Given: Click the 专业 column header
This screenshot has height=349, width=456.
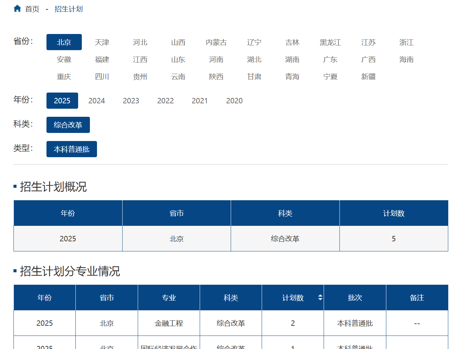Looking at the screenshot, I should pos(169,298).
